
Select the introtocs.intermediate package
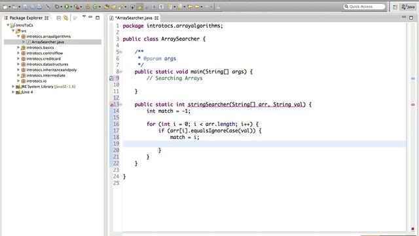(x=46, y=75)
